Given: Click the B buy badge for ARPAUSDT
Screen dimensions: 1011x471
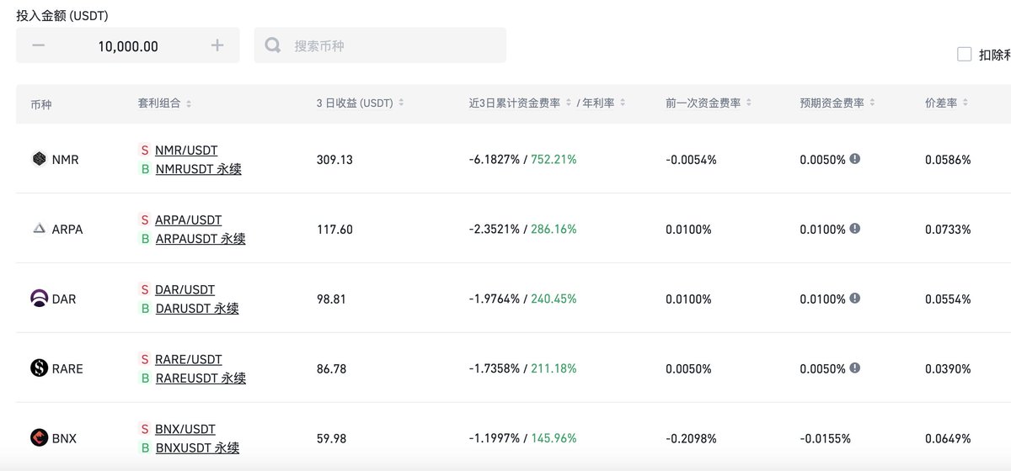Looking at the screenshot, I should coord(145,239).
